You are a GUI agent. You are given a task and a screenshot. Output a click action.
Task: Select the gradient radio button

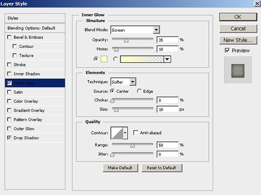coord(115,59)
